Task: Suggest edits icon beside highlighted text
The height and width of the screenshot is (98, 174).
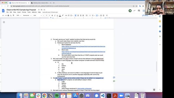Action: pos(114,81)
